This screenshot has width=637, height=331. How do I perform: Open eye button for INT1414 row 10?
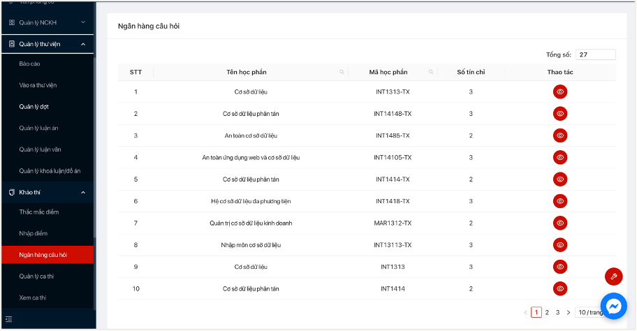559,289
